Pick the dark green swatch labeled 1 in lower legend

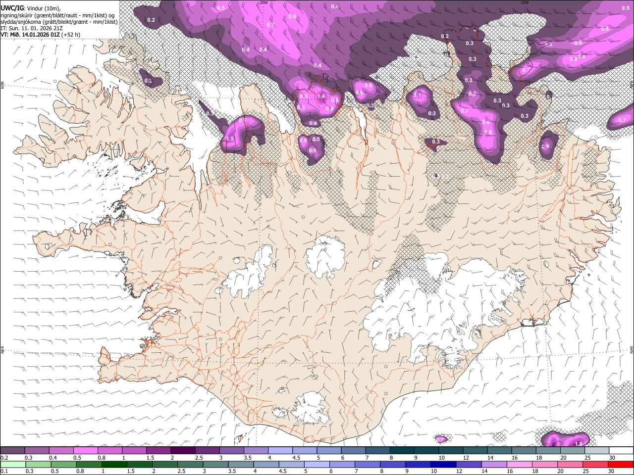pos(114,464)
